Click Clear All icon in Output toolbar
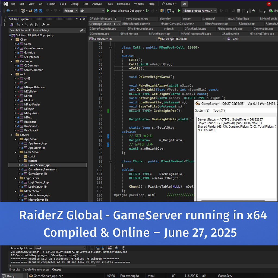Screen dimensions: 278x278 pos(110,248)
